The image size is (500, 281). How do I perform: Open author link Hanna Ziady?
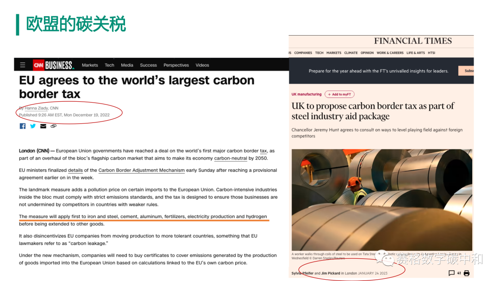pyautogui.click(x=37, y=108)
